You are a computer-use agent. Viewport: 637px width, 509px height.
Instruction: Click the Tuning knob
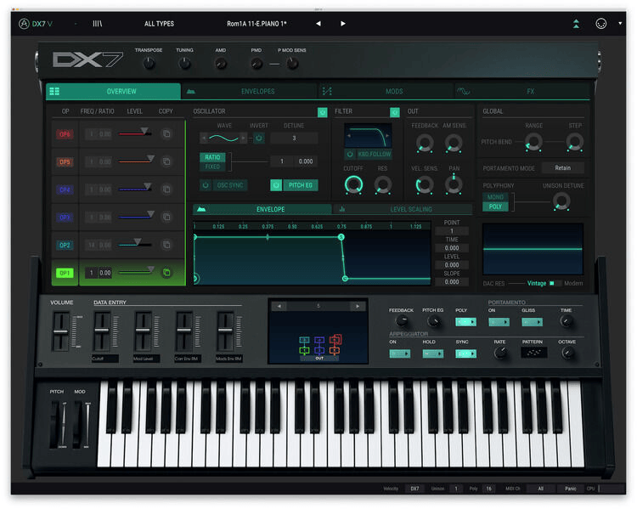185,64
